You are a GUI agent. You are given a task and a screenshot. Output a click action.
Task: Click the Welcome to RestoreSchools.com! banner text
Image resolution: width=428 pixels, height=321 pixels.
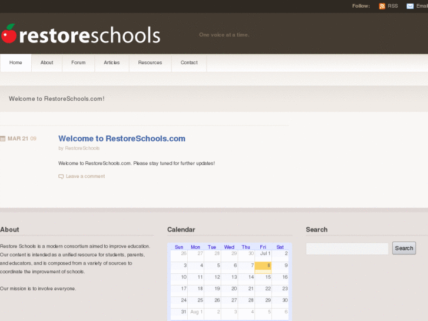tap(57, 98)
